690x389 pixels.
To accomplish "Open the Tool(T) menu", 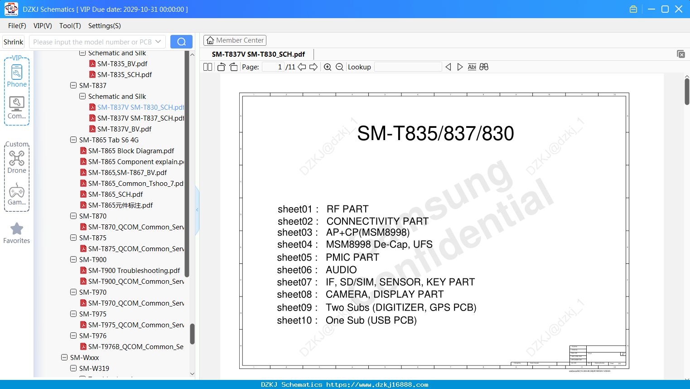I will (x=70, y=26).
